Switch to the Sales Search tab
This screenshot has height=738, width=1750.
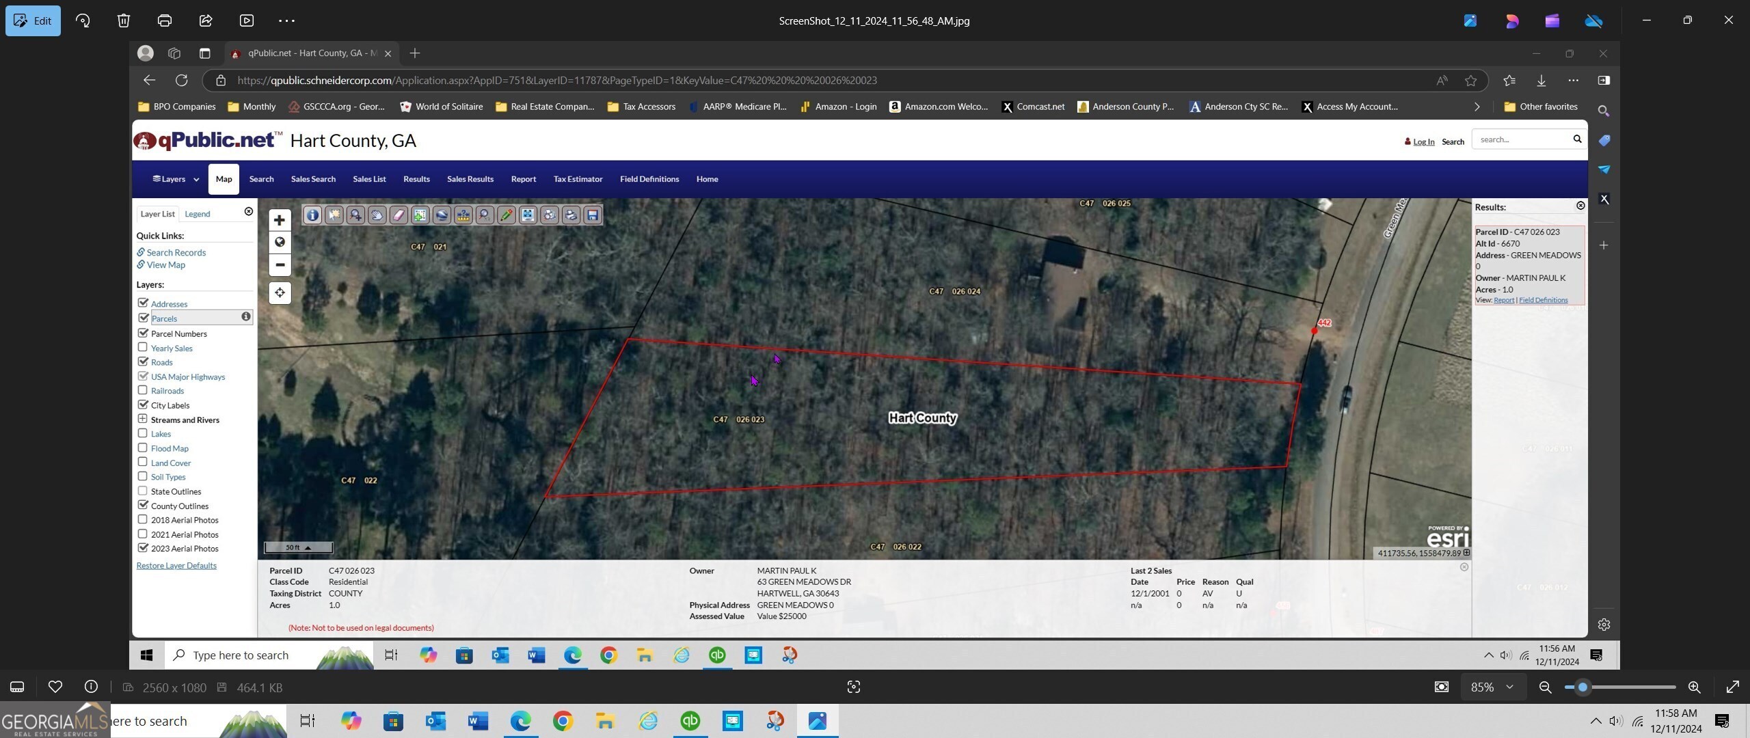(313, 179)
